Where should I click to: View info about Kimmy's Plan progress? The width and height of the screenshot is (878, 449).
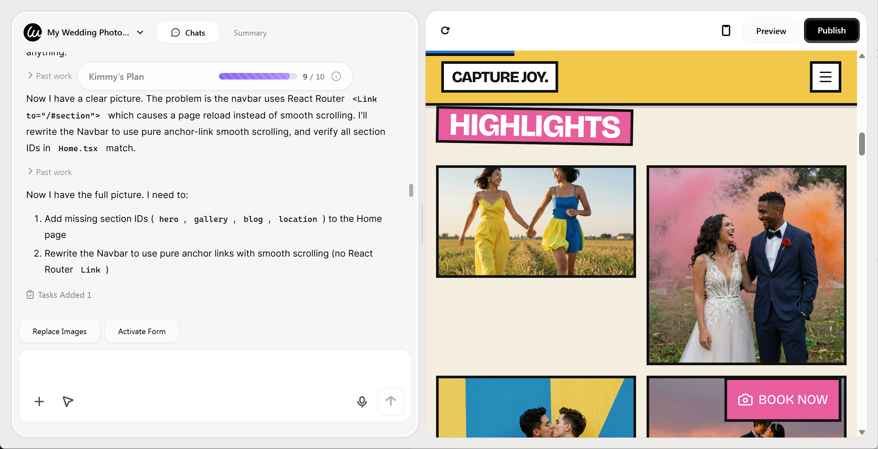[336, 77]
